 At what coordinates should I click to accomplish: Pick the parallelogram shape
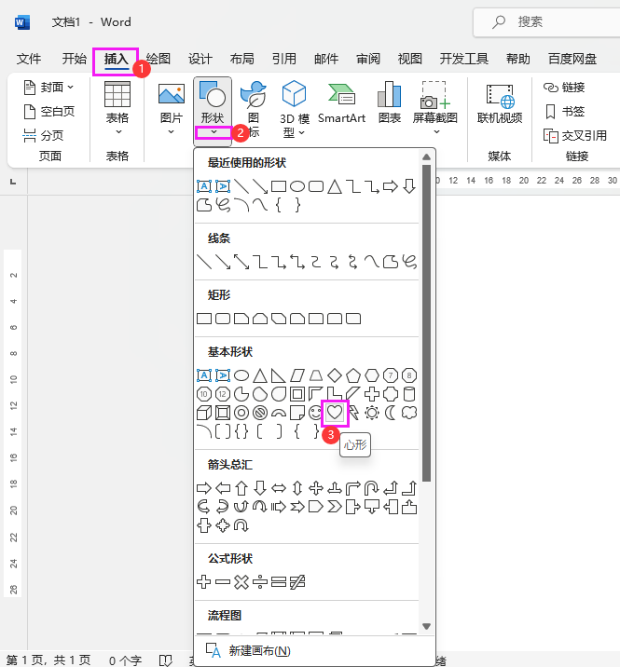click(x=297, y=375)
